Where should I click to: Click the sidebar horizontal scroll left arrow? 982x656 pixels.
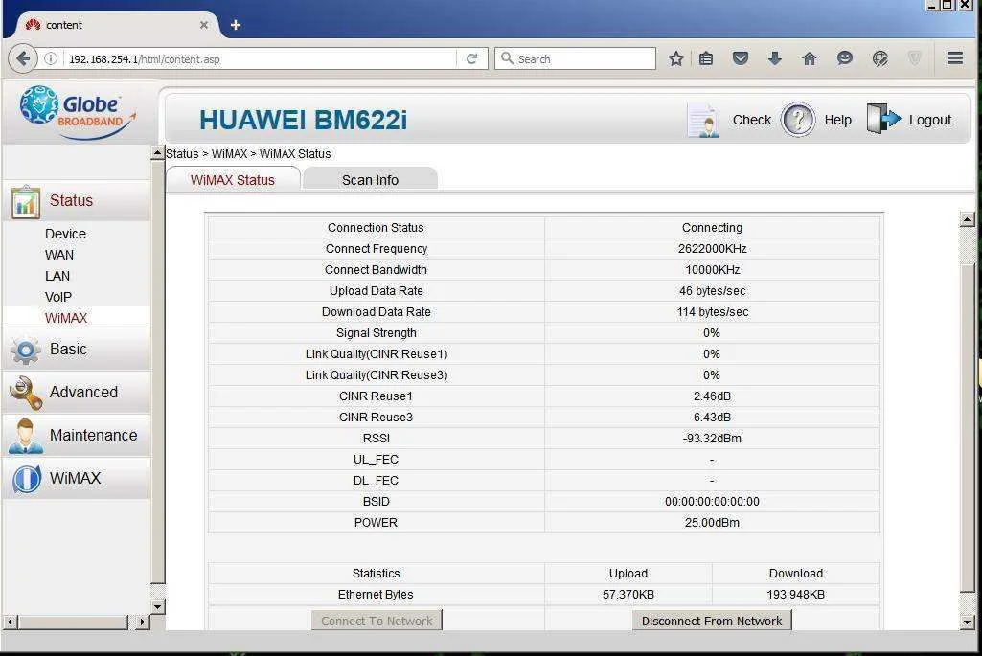(x=10, y=622)
